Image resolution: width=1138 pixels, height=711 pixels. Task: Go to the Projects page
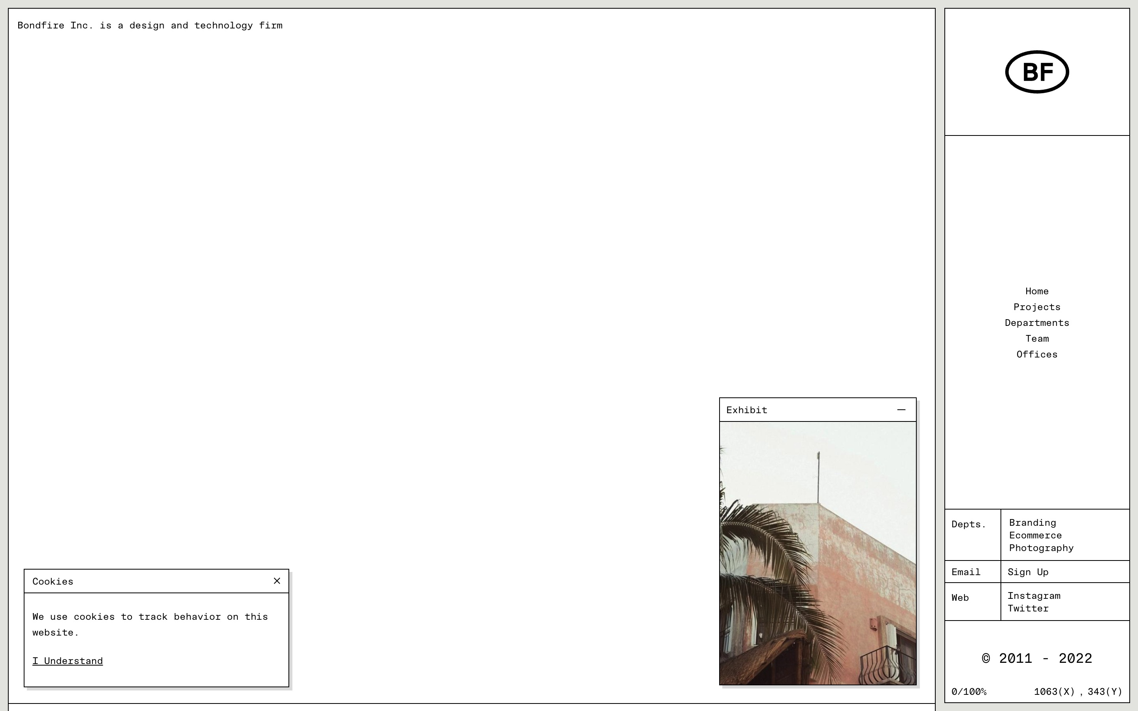coord(1036,307)
